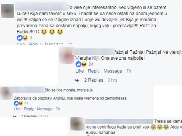
Task: Open avatar of the Tresla se commenter
Action: [78, 124]
